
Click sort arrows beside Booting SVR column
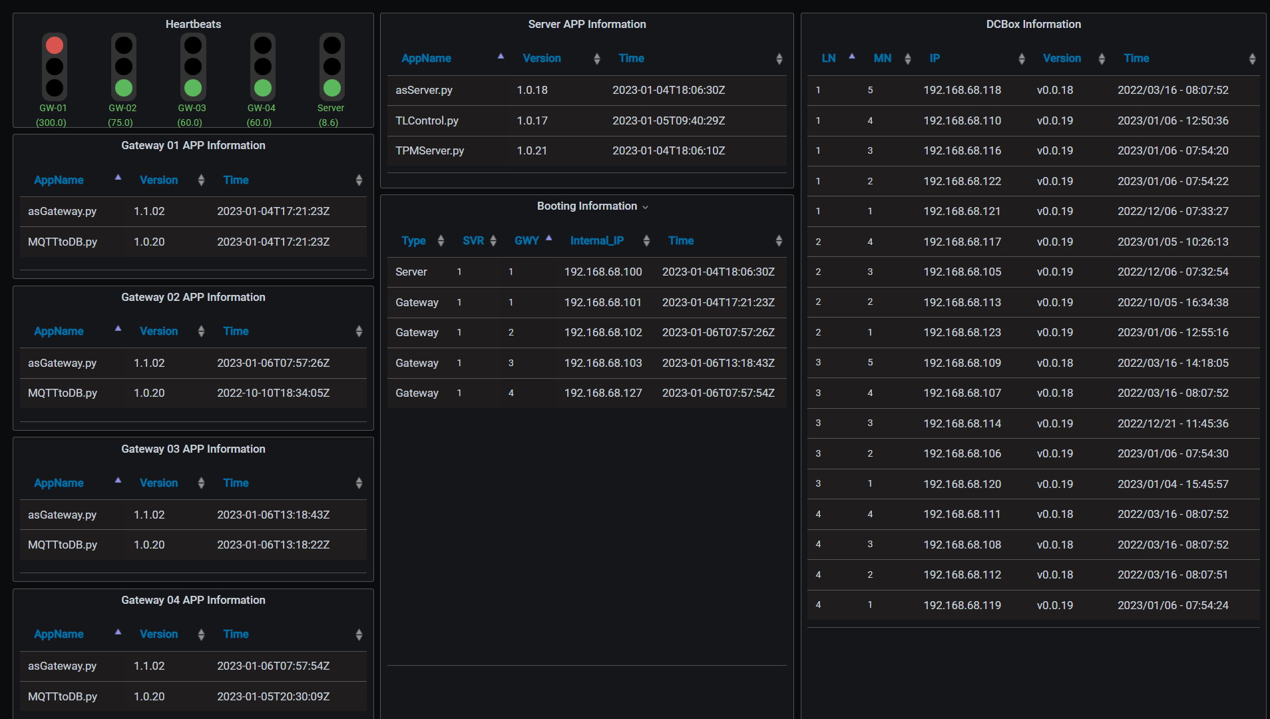click(x=493, y=241)
